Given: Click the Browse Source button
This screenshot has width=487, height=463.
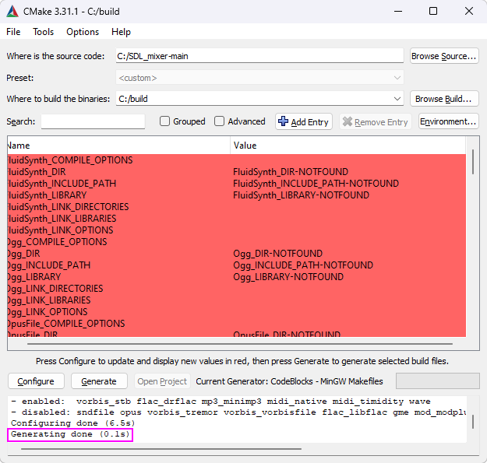Looking at the screenshot, I should (x=444, y=56).
